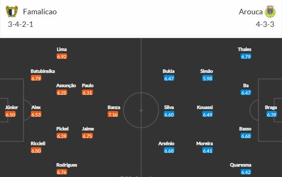
Task: Click Simão's 5.98 rating badge
Action: [207, 78]
